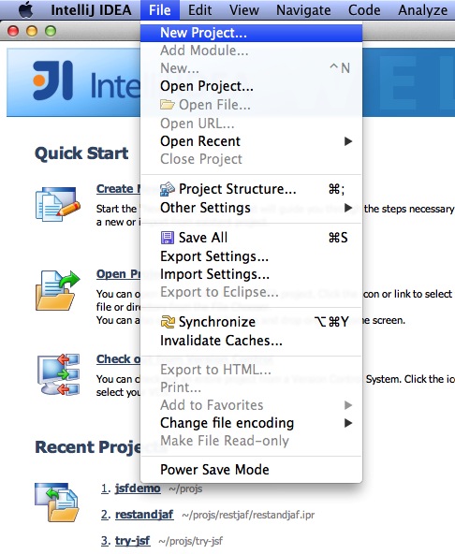
Task: Select New Project... from the File menu
Action: pos(251,33)
